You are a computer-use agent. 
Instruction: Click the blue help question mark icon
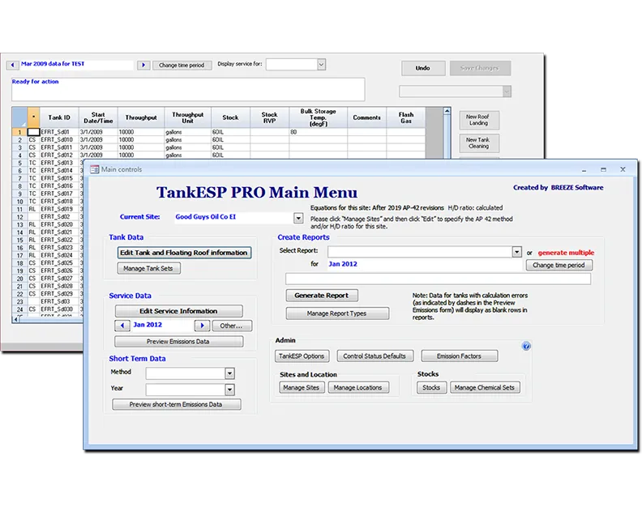point(526,346)
